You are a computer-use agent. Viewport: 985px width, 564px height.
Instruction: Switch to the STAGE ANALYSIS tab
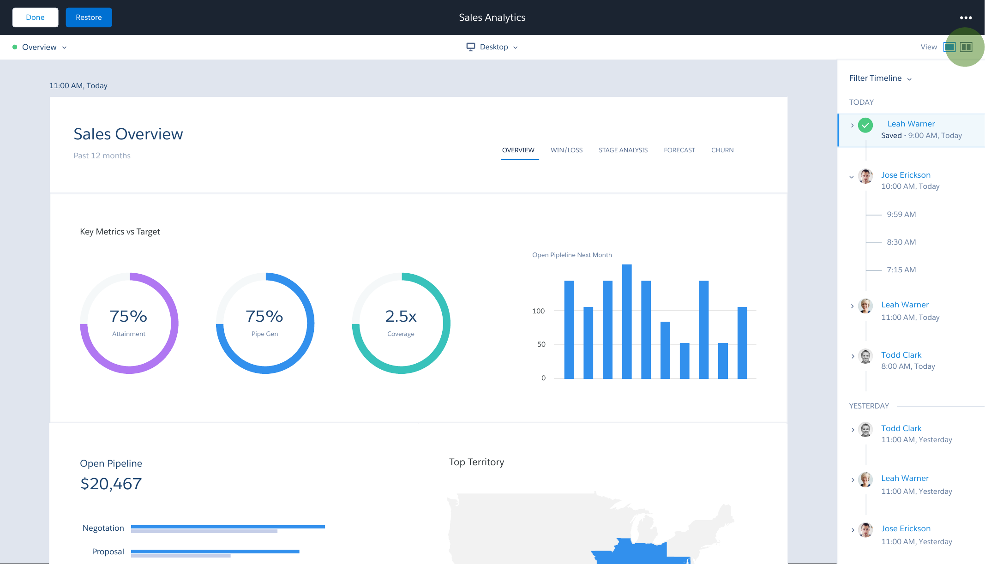[x=623, y=150]
